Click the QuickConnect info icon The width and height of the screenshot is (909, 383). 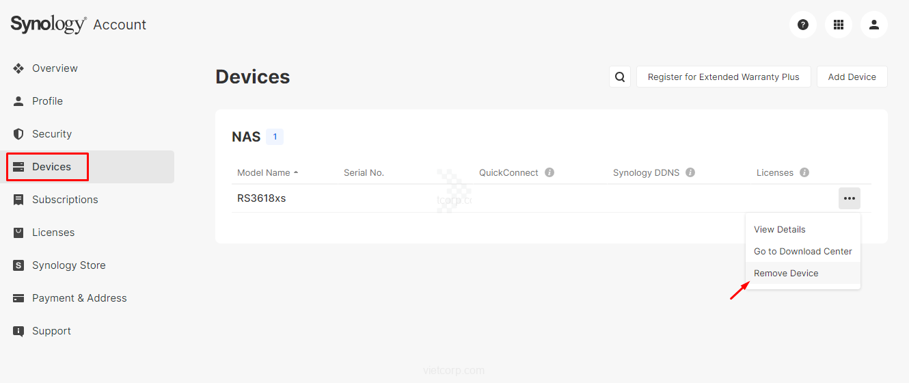[x=550, y=173]
